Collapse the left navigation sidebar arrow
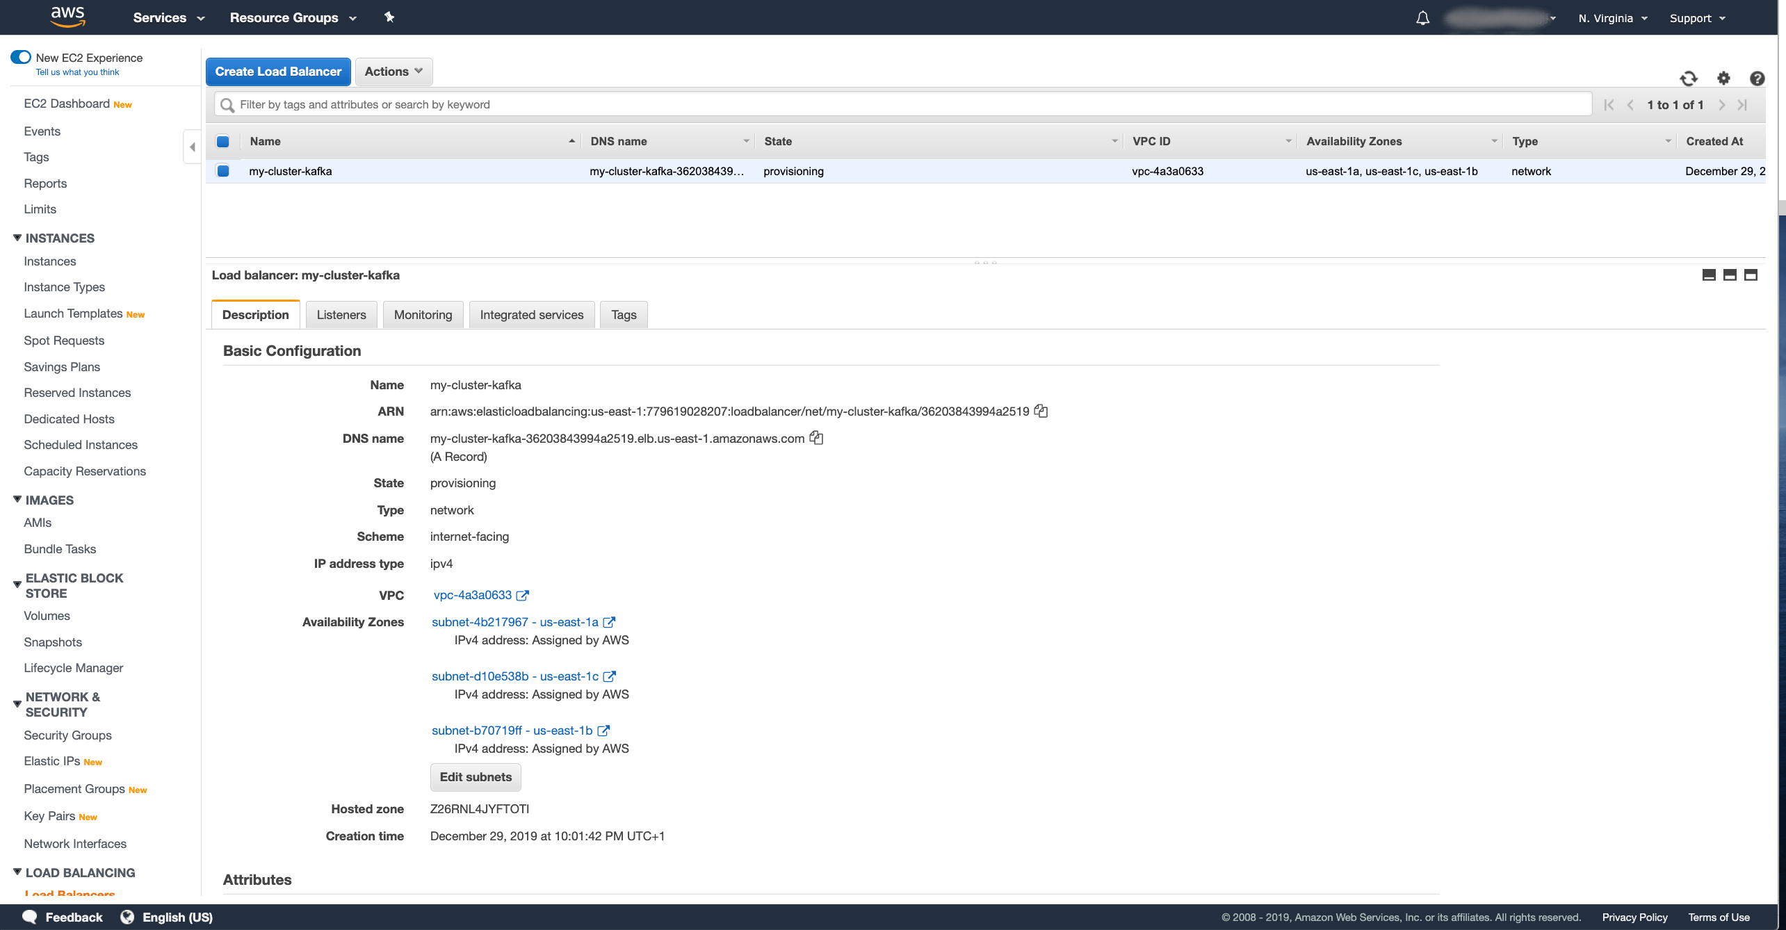The width and height of the screenshot is (1786, 930). click(x=193, y=147)
